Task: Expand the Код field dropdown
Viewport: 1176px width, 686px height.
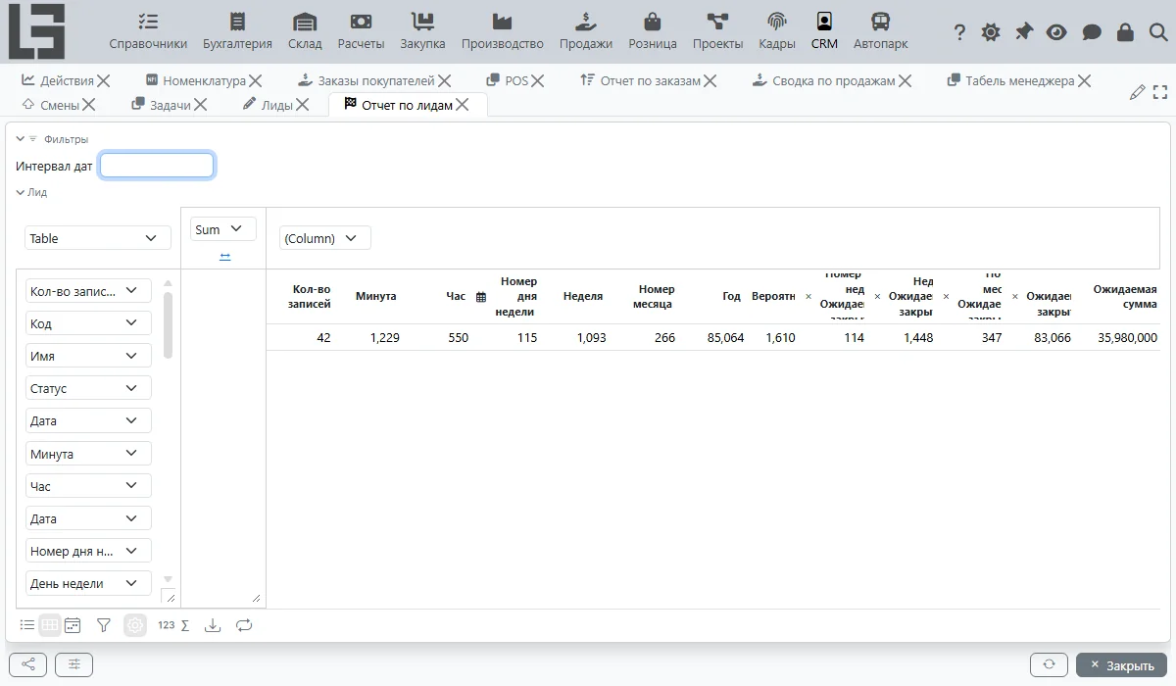Action: tap(88, 323)
